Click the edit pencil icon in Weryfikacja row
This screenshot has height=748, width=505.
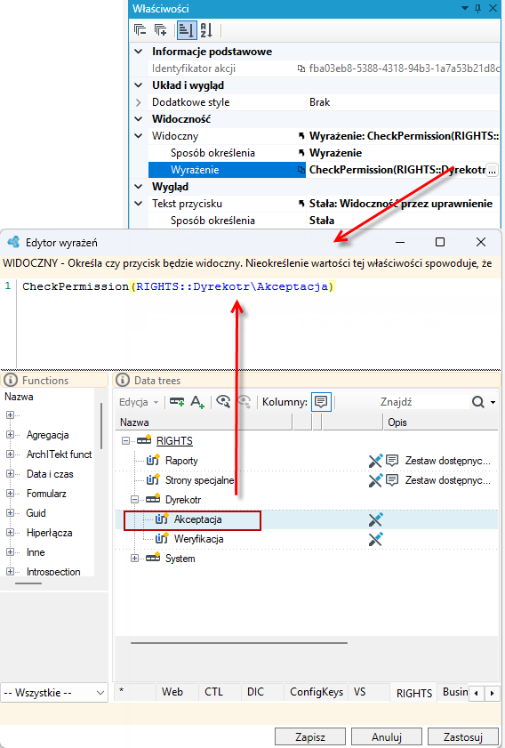click(376, 539)
